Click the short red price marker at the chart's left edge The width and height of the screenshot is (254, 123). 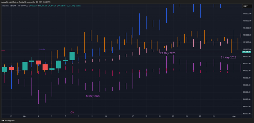(3, 51)
